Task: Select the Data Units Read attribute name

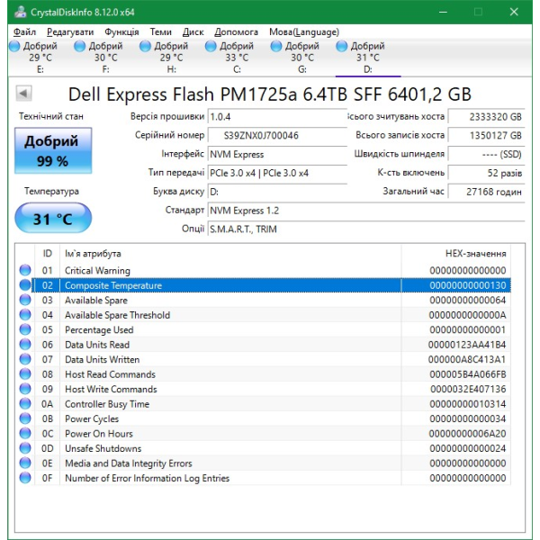Action: [x=97, y=345]
